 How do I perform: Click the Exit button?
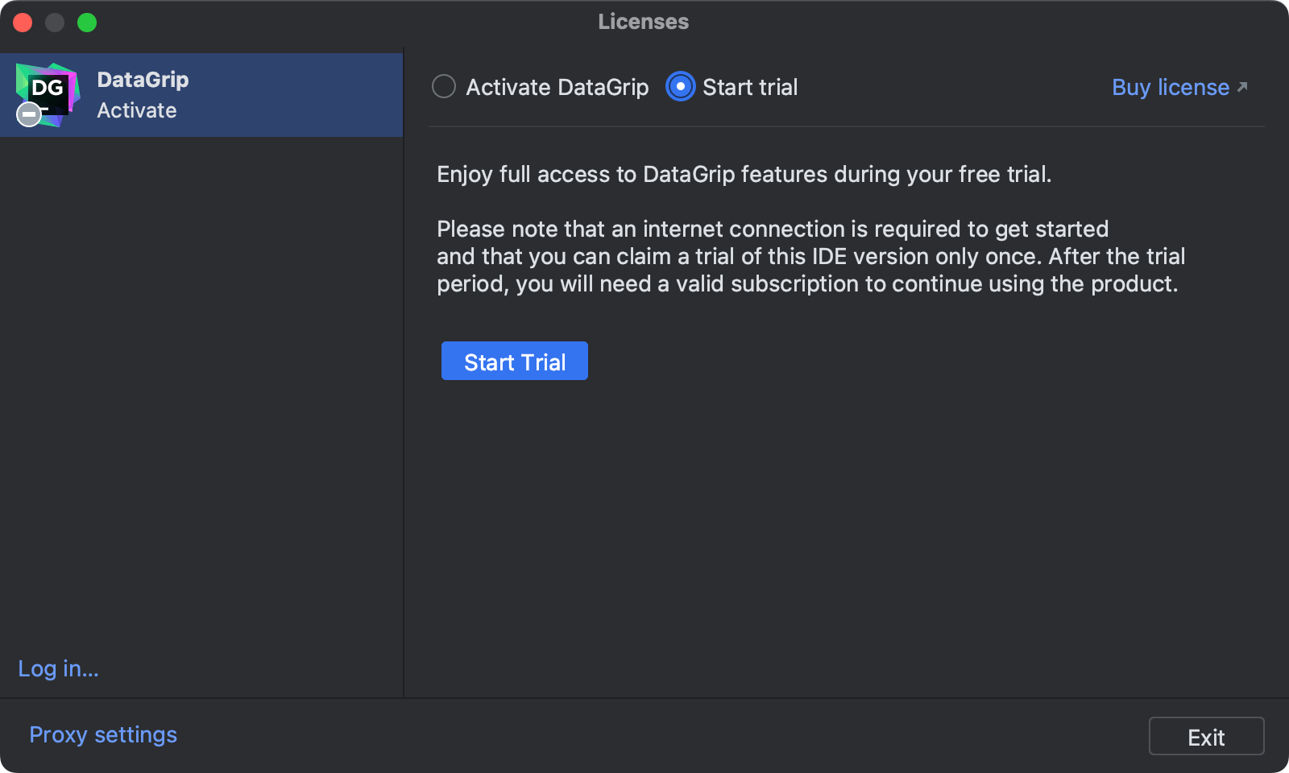tap(1206, 735)
